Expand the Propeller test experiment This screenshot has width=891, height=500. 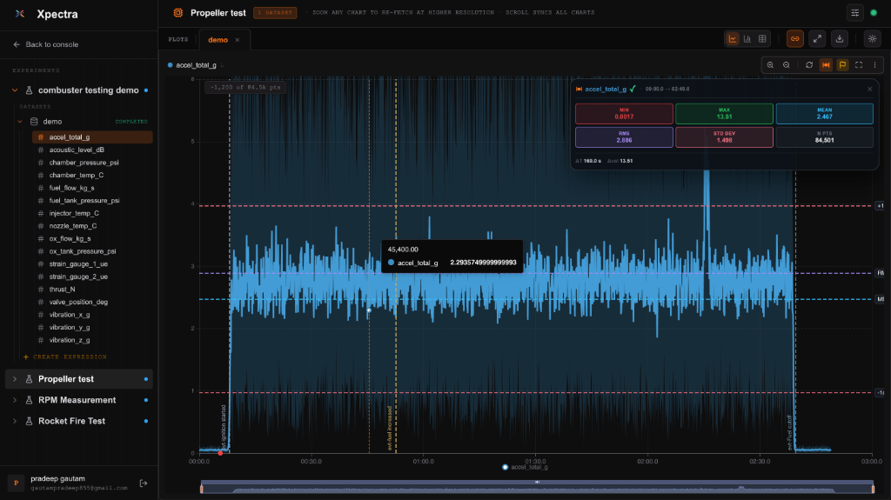tap(15, 379)
